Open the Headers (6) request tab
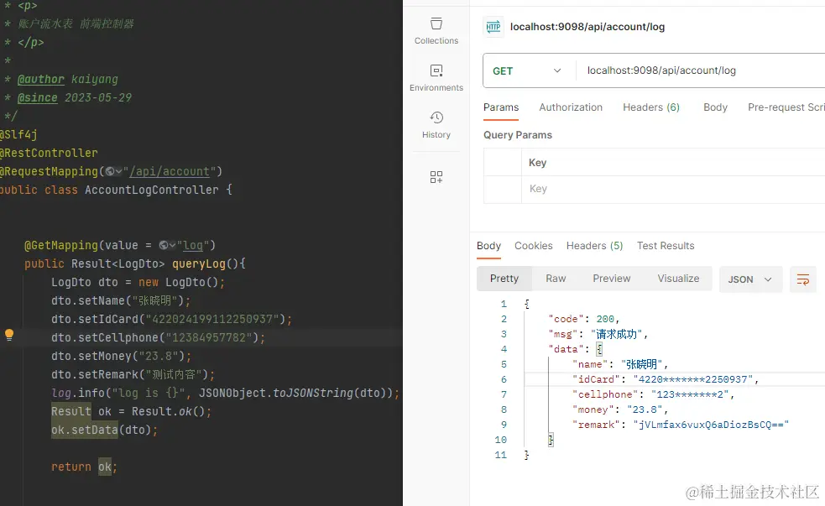825x506 pixels. point(651,107)
